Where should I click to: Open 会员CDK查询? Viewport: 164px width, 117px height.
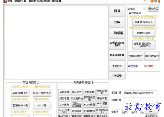(x=117, y=55)
